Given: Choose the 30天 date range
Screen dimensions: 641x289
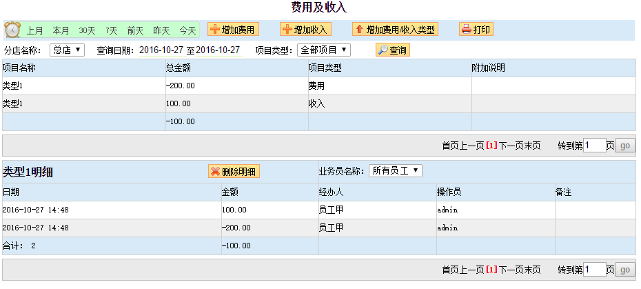Looking at the screenshot, I should tap(87, 30).
